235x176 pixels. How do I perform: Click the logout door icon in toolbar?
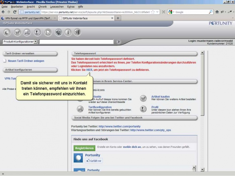click(78, 32)
